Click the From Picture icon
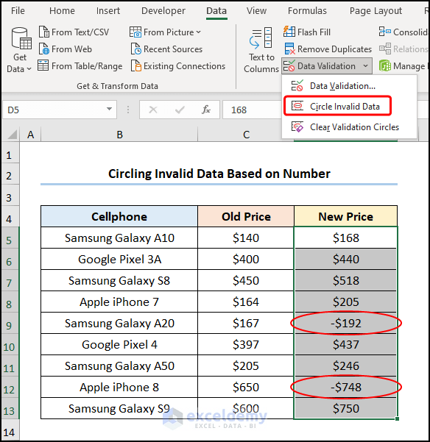Screen dimensions: 430x442 pos(135,32)
